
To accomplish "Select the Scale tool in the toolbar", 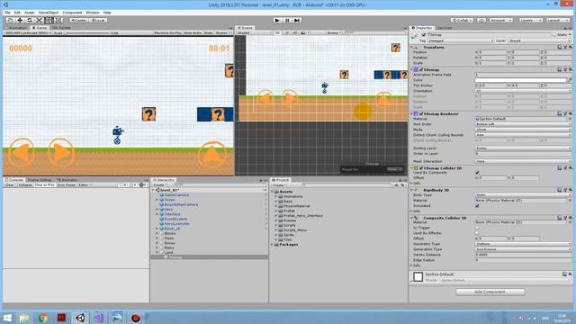I will (x=39, y=20).
